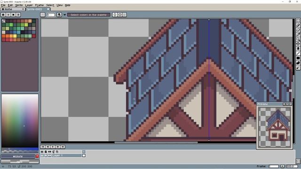Click the brush size input field
Screen dimensions: 301x169
(51, 15)
